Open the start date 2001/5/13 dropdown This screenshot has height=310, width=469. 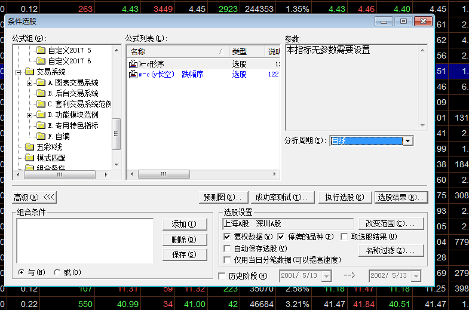(x=326, y=276)
